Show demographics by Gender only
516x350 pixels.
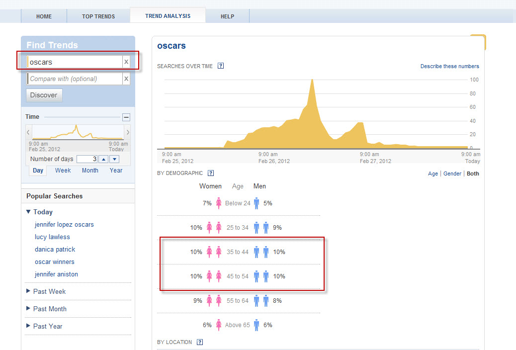pyautogui.click(x=452, y=174)
